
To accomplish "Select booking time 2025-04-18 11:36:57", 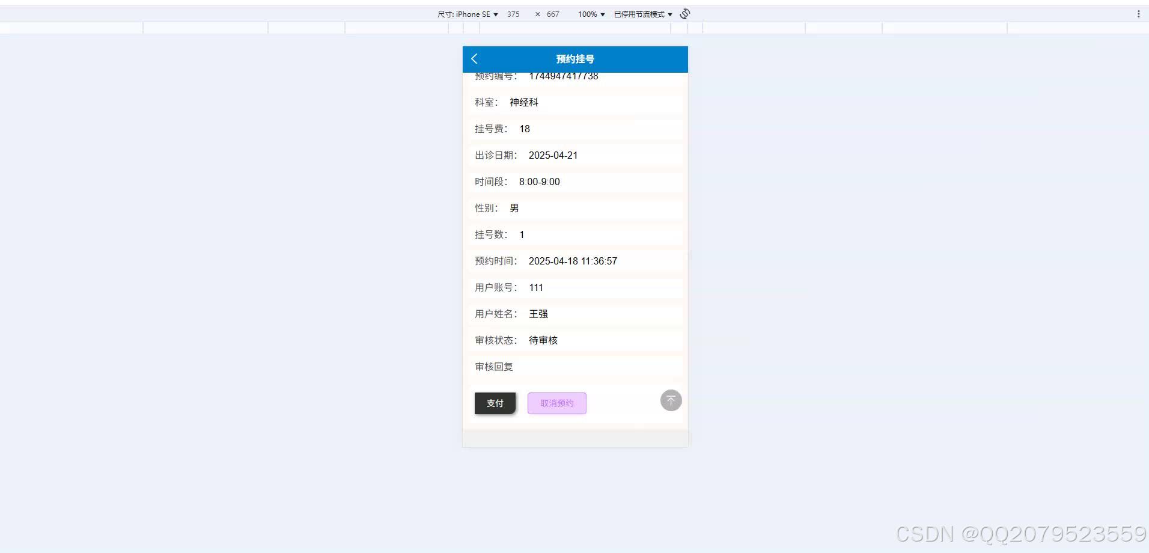I will coord(573,261).
